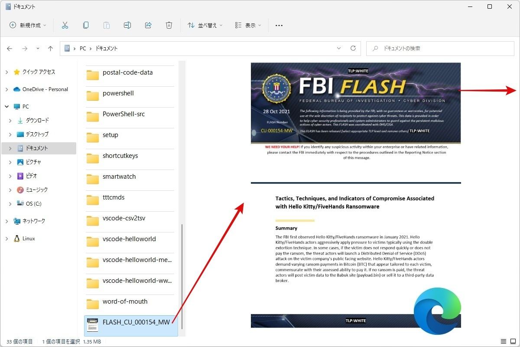The height and width of the screenshot is (347, 520).
Task: Select the postal-code-data folder
Action: (130, 75)
